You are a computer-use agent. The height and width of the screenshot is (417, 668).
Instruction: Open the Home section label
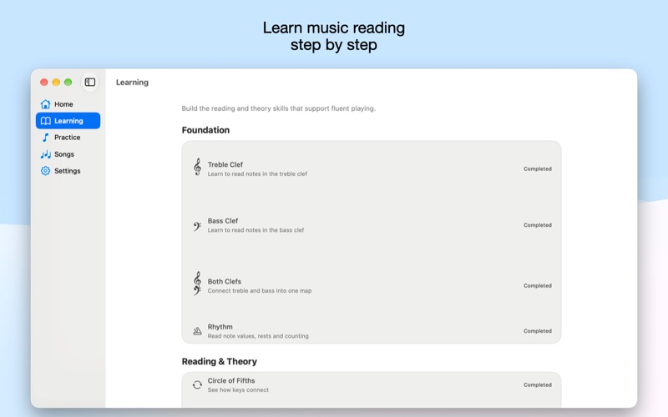(x=63, y=104)
